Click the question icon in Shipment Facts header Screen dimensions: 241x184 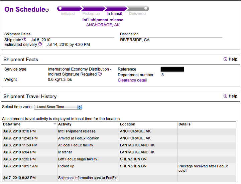pos(225,59)
